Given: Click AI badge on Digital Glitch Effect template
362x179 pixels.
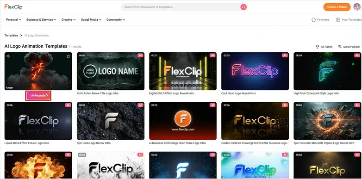Looking at the screenshot, I should click(x=212, y=56).
